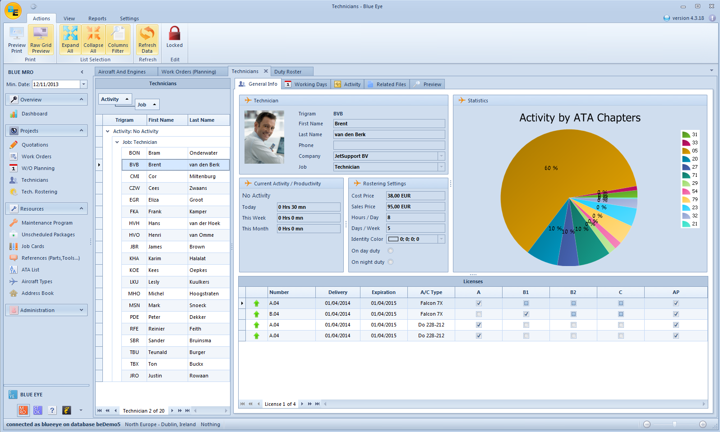Click the zoom slider handle

pyautogui.click(x=674, y=424)
